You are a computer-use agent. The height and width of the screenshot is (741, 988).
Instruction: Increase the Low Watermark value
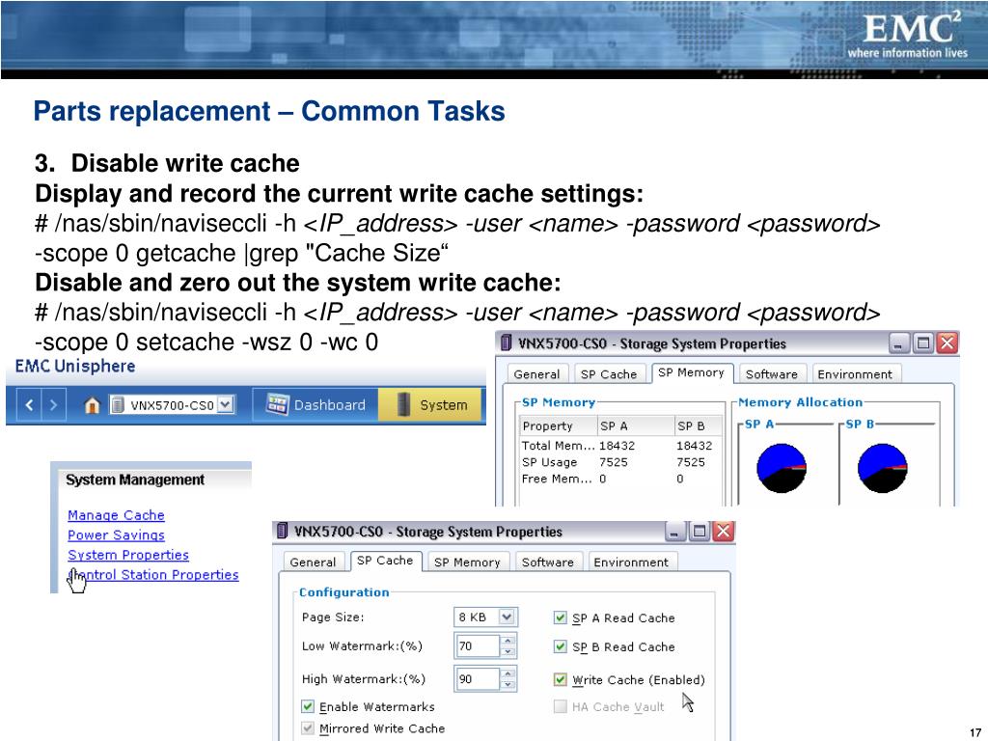click(508, 642)
